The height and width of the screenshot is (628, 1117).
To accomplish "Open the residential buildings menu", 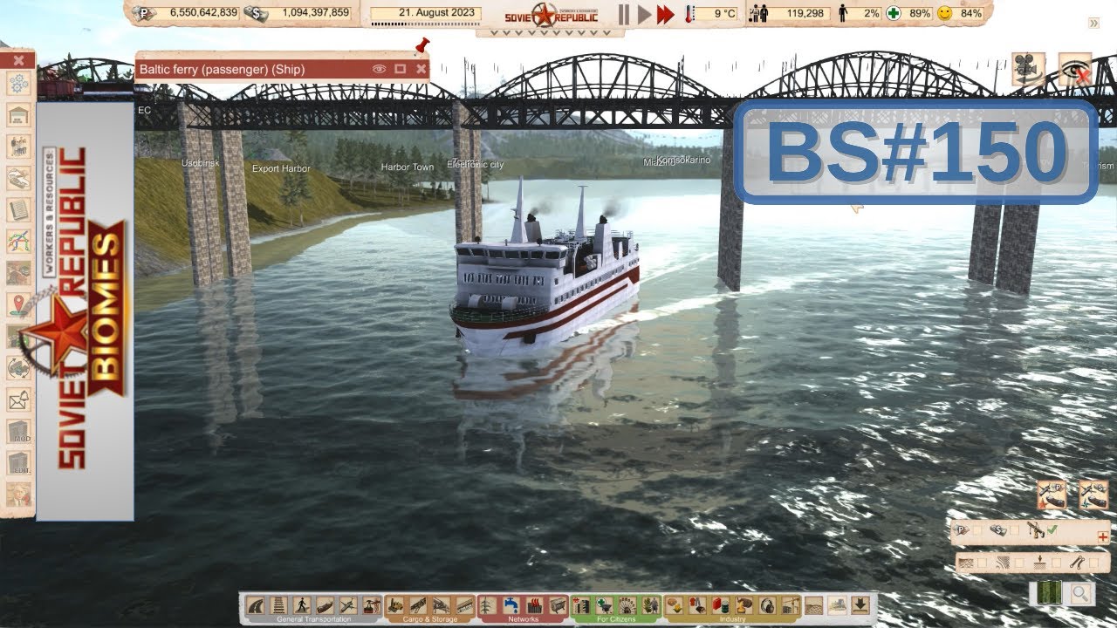I will click(x=581, y=605).
